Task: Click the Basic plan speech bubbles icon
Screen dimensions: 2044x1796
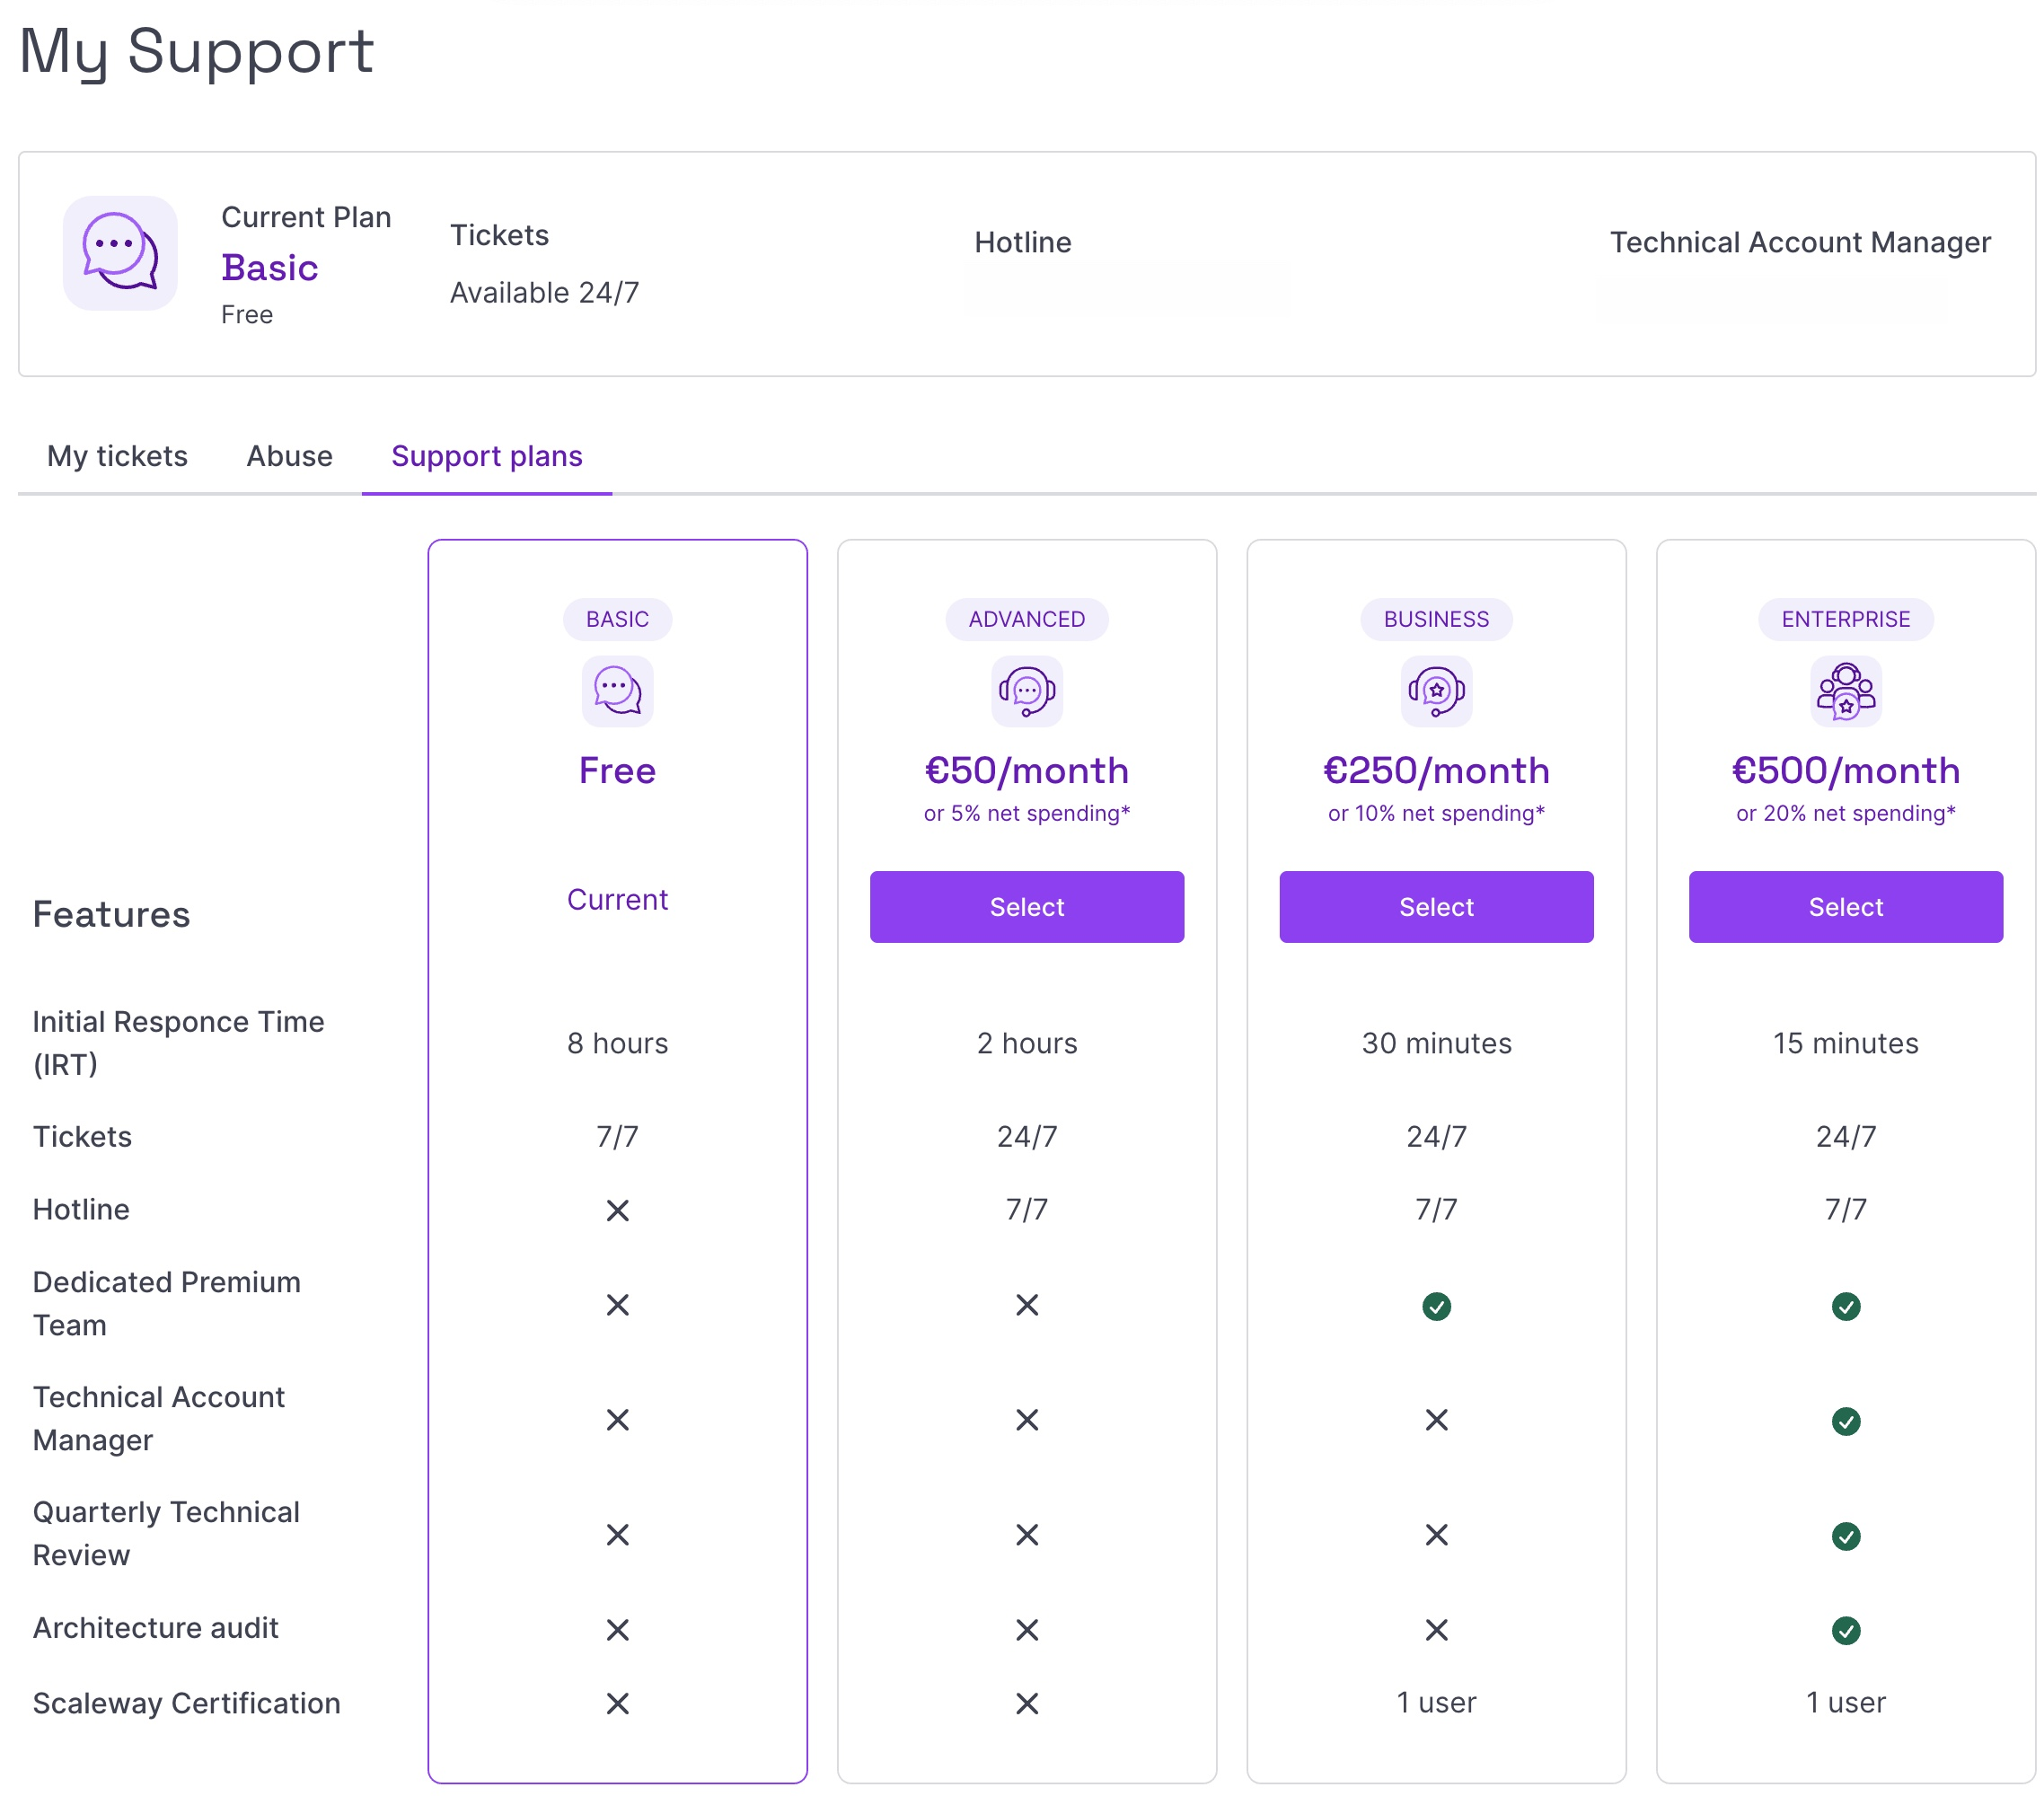Action: point(617,691)
